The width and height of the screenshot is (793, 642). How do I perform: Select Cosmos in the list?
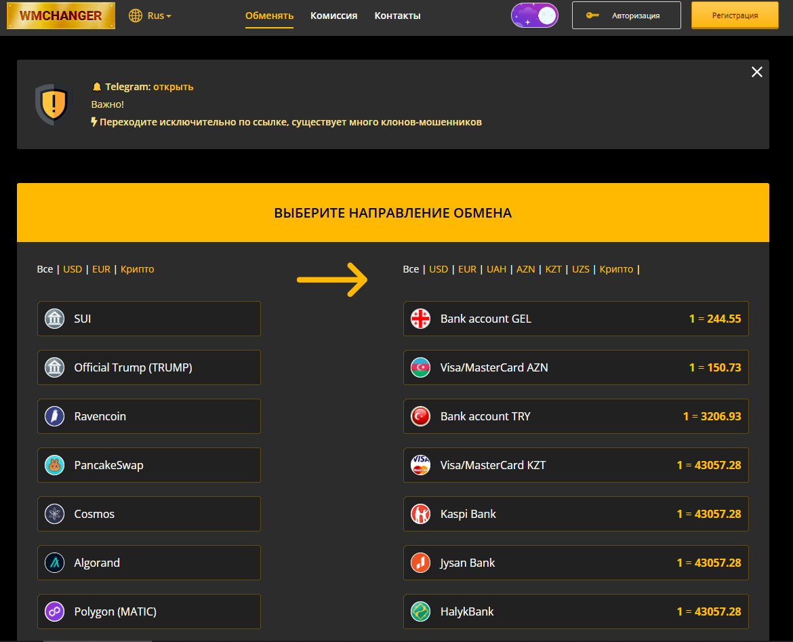coord(148,514)
